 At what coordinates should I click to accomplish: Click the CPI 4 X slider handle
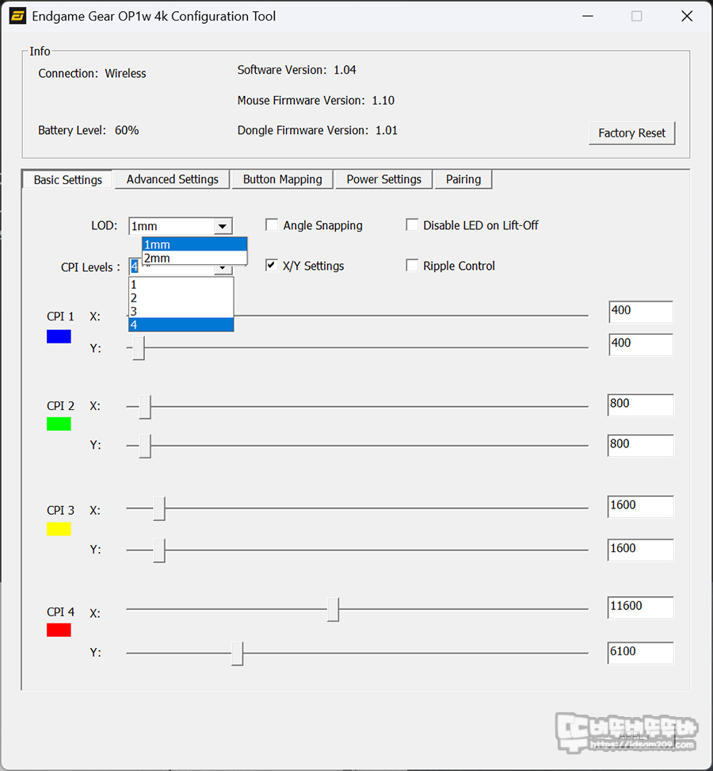pyautogui.click(x=333, y=609)
